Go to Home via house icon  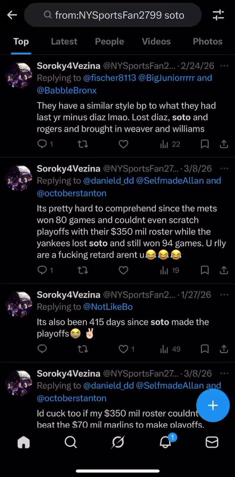pos(24,442)
